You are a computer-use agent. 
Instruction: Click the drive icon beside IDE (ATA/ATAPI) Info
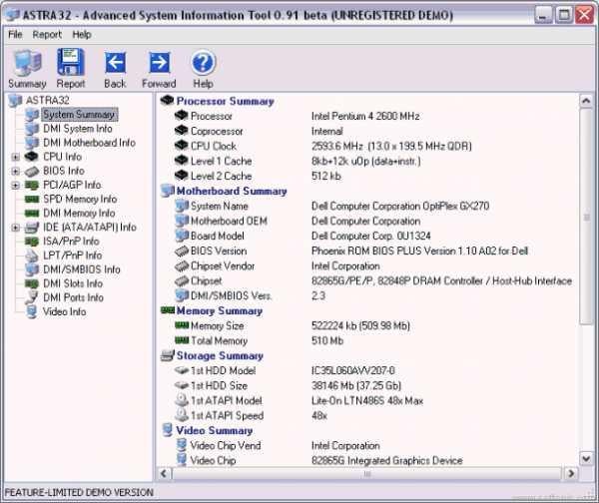coord(32,228)
